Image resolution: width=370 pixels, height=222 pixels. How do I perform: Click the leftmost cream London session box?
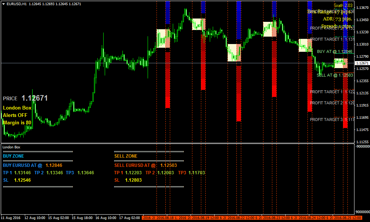pos(161,38)
